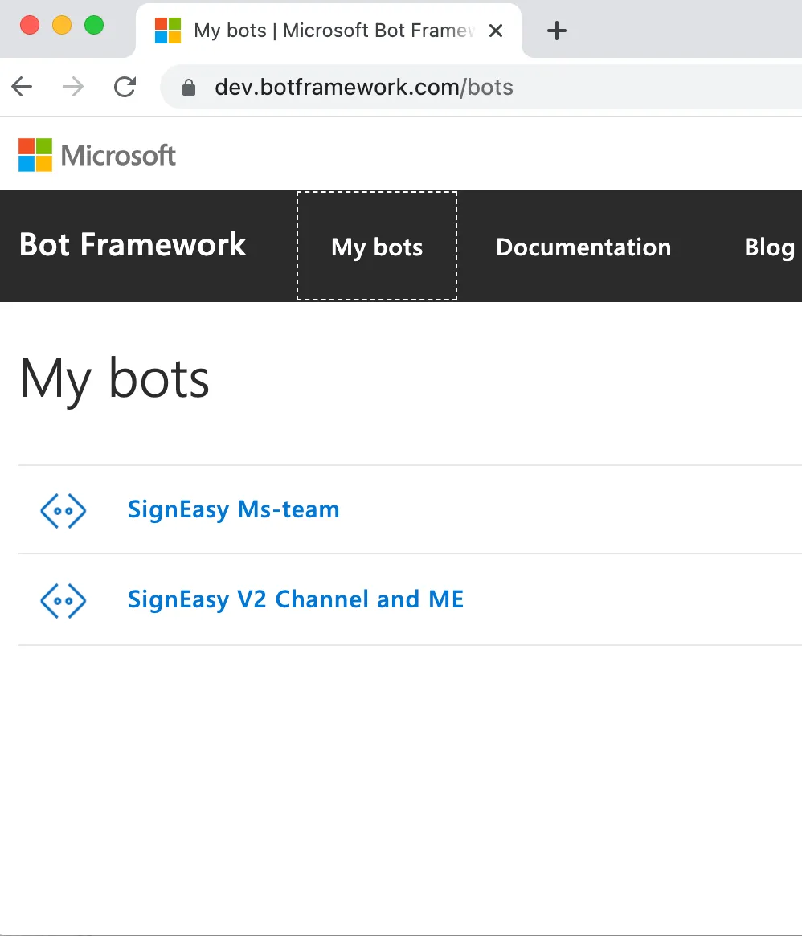802x936 pixels.
Task: Select the My bots navigation item
Action: point(377,246)
